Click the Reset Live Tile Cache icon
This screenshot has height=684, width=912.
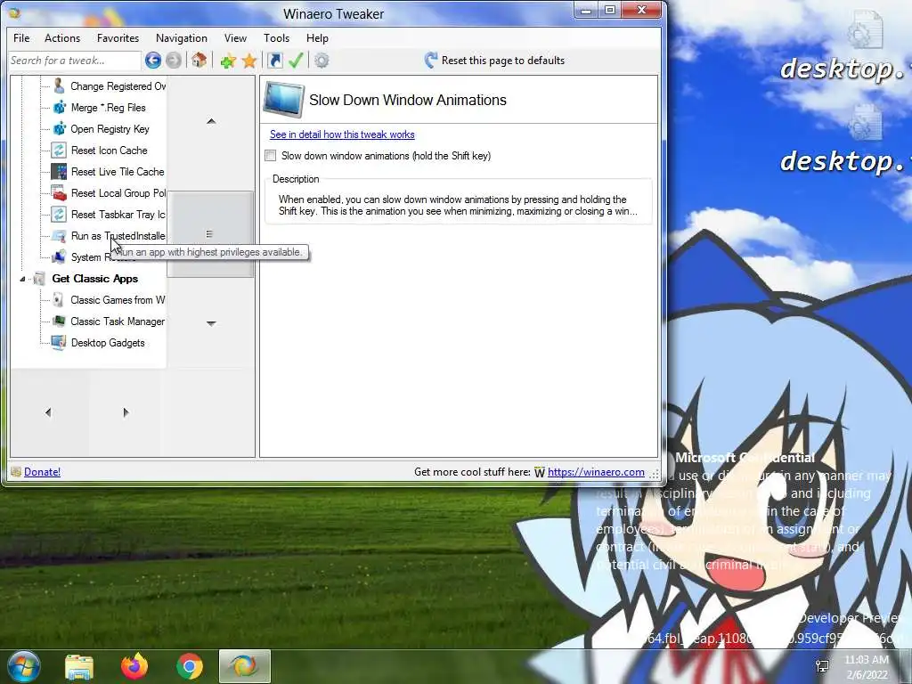pos(59,172)
